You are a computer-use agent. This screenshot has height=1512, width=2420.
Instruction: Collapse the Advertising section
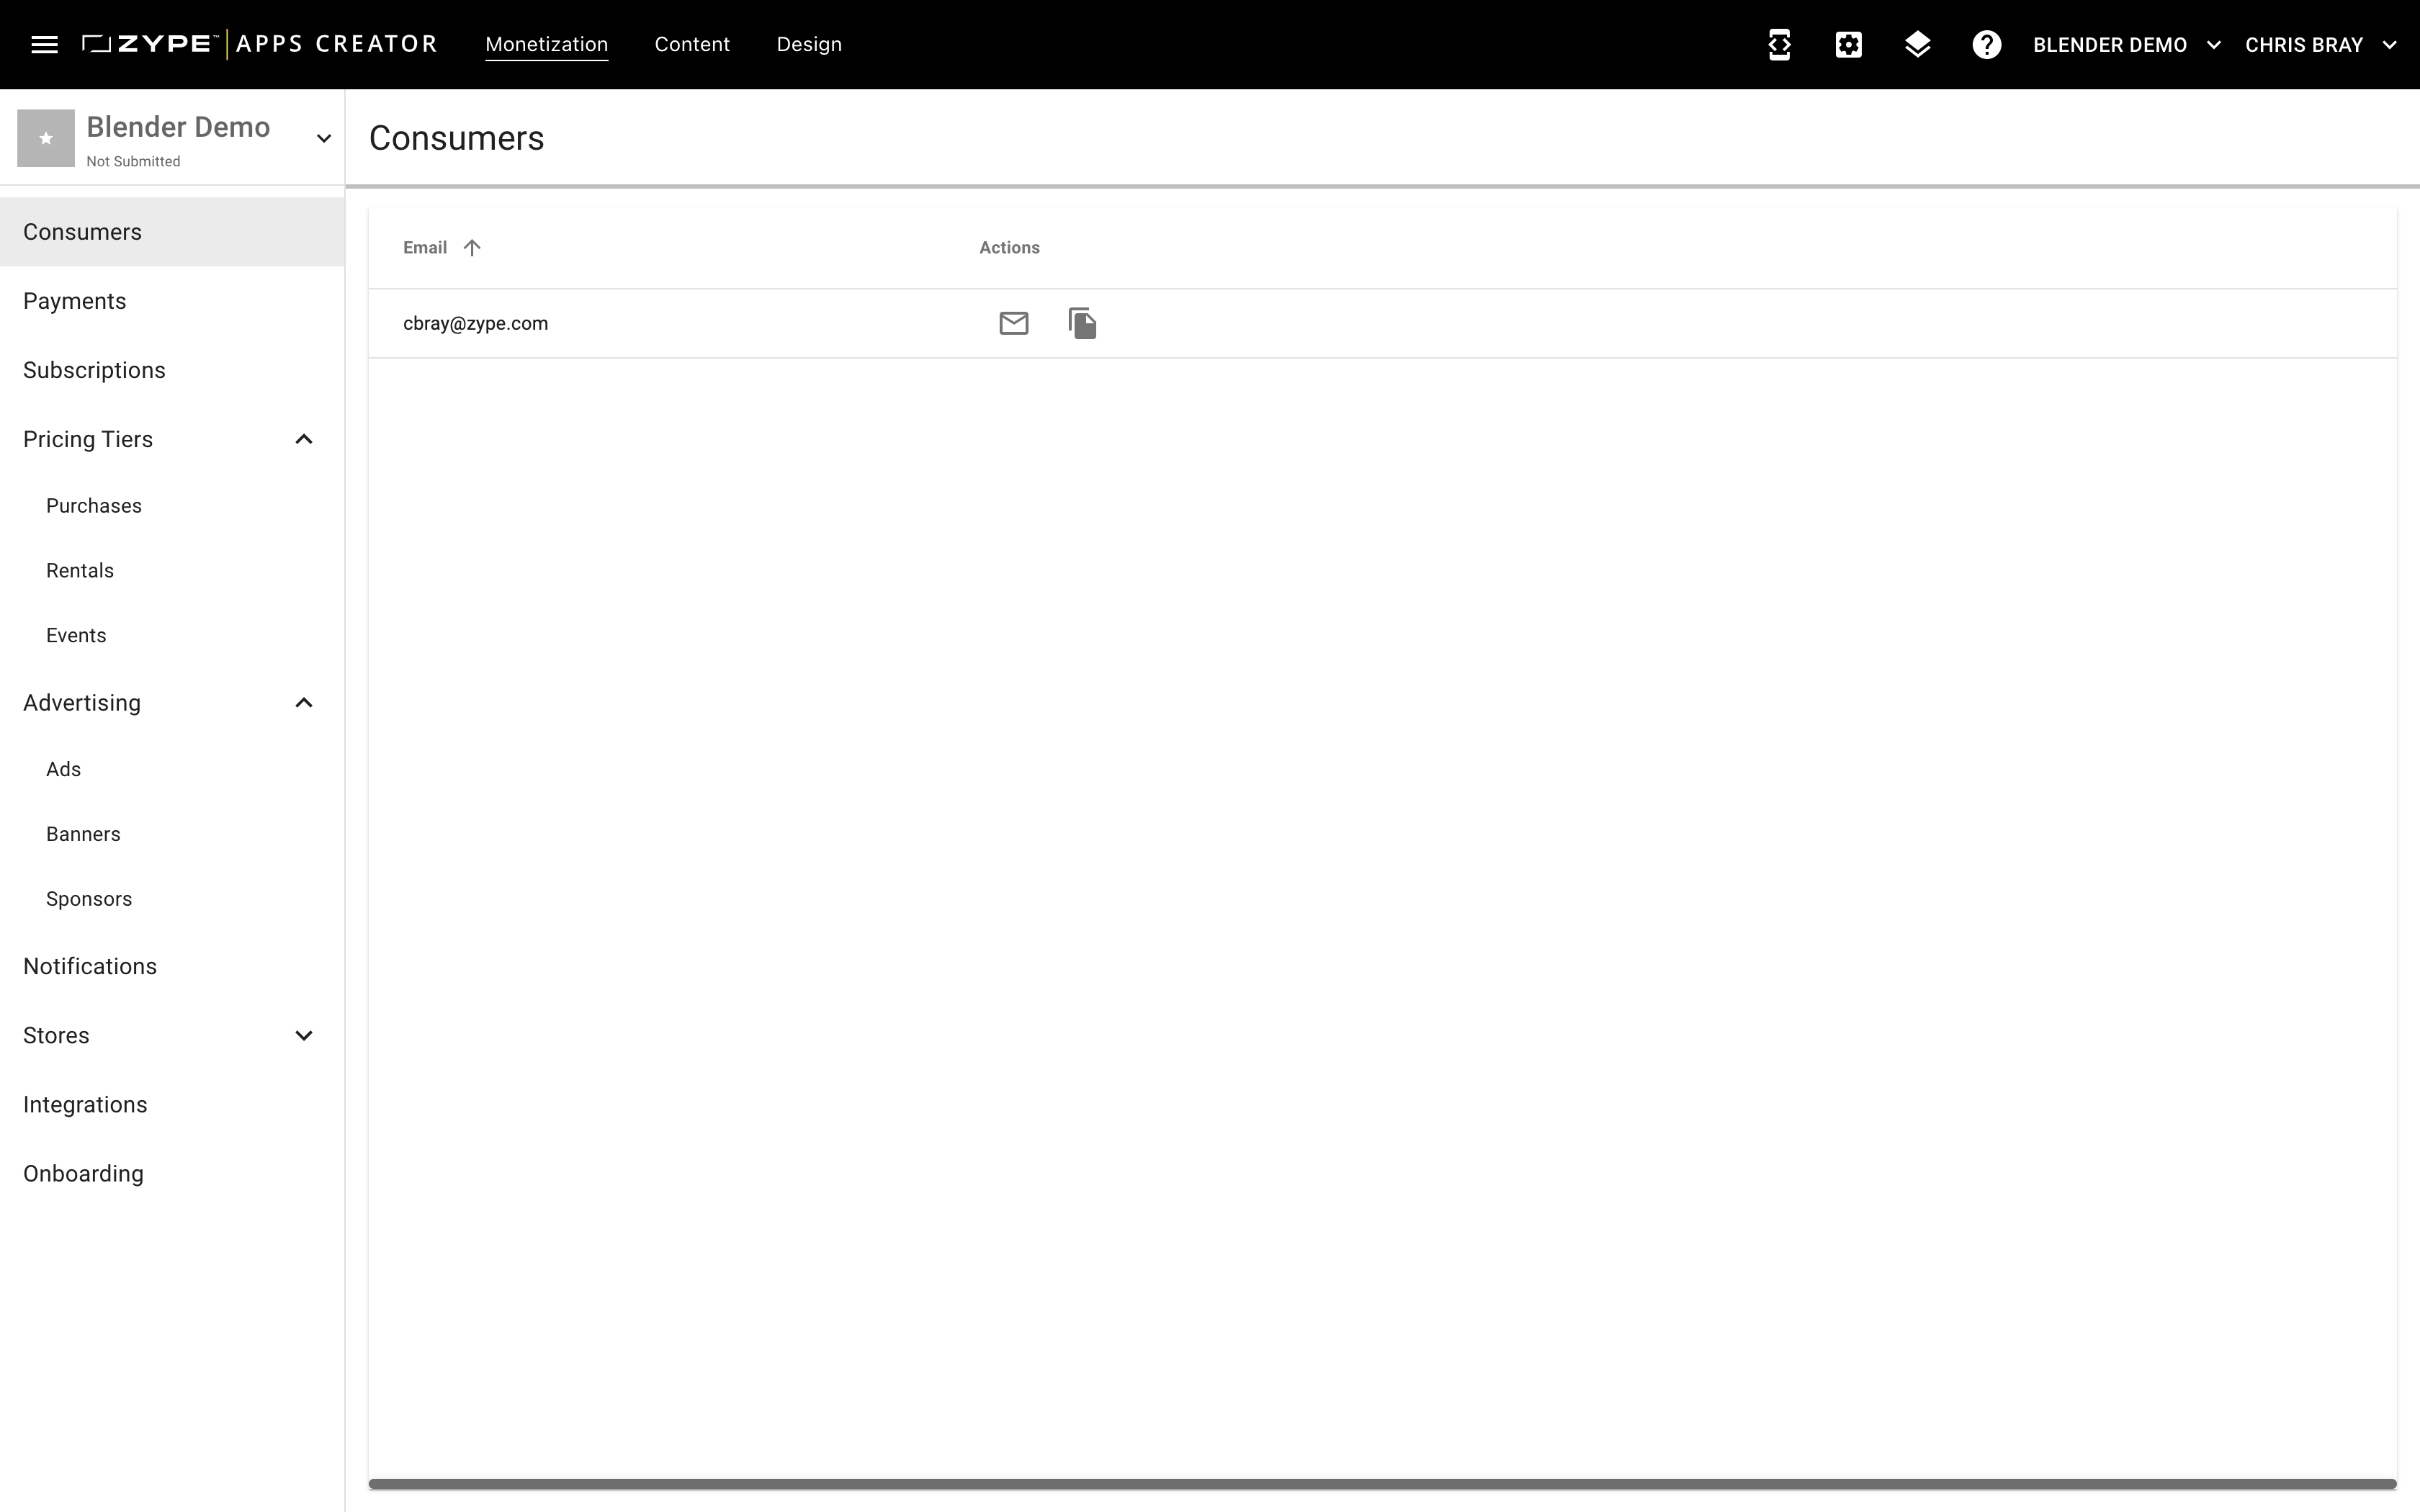point(304,703)
